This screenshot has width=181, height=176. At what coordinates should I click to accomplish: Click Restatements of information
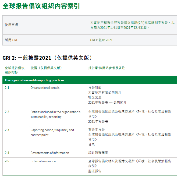coord(50,153)
